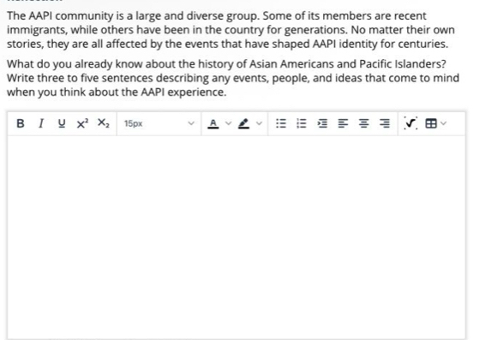The image size is (479, 340).
Task: Align text left
Action: 343,123
